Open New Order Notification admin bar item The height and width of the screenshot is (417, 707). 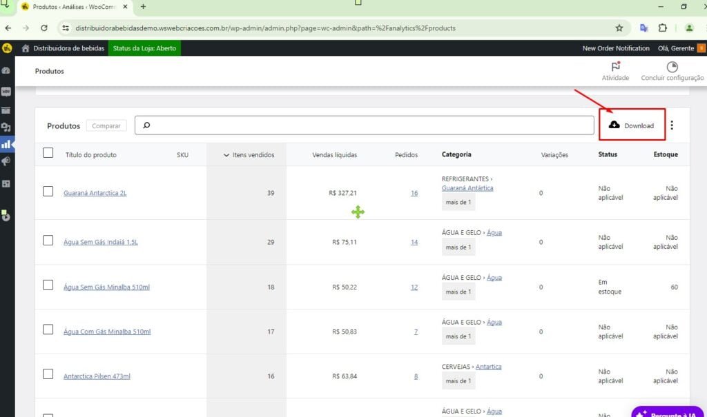pos(616,48)
